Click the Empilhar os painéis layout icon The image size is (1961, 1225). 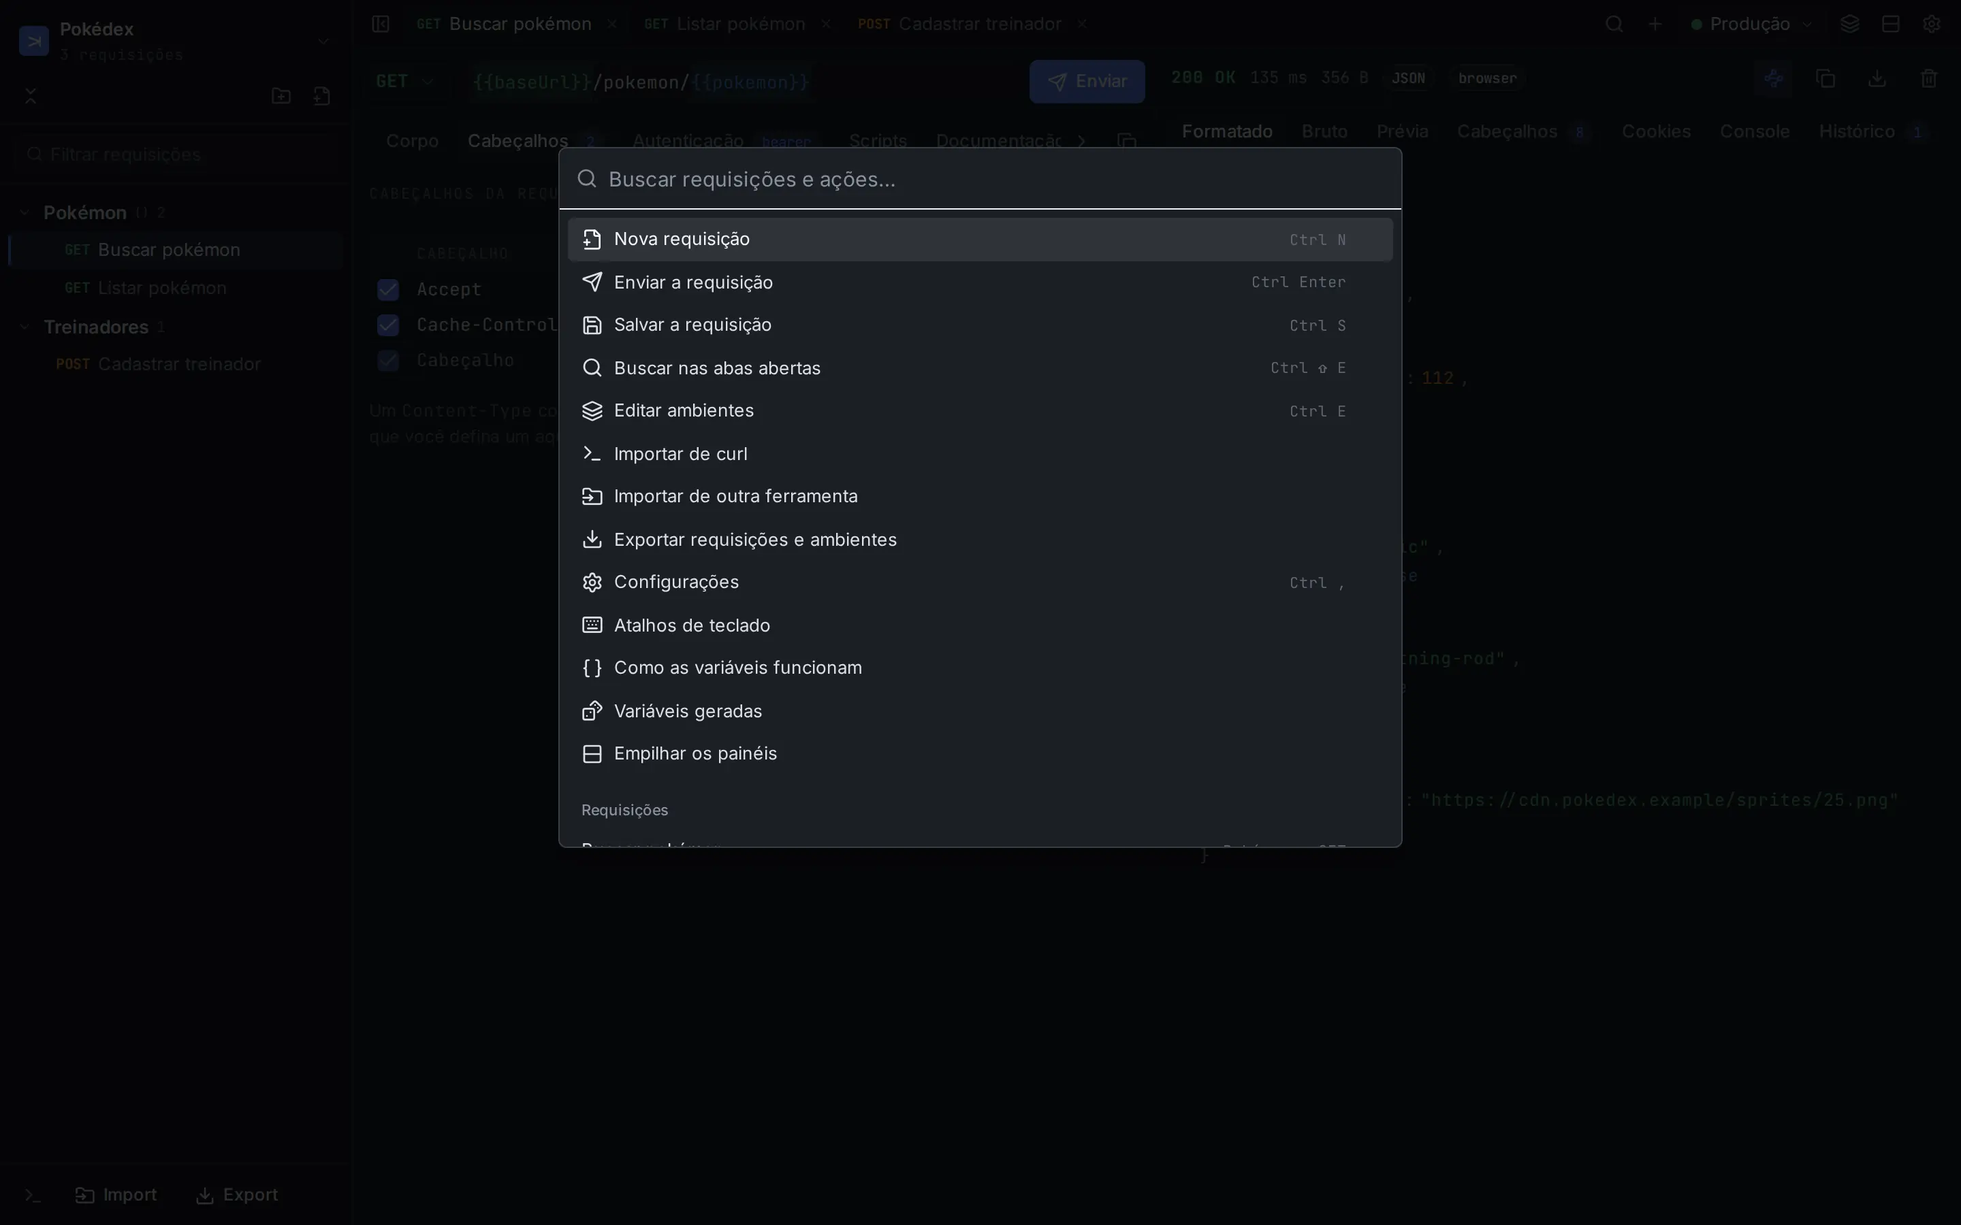592,753
